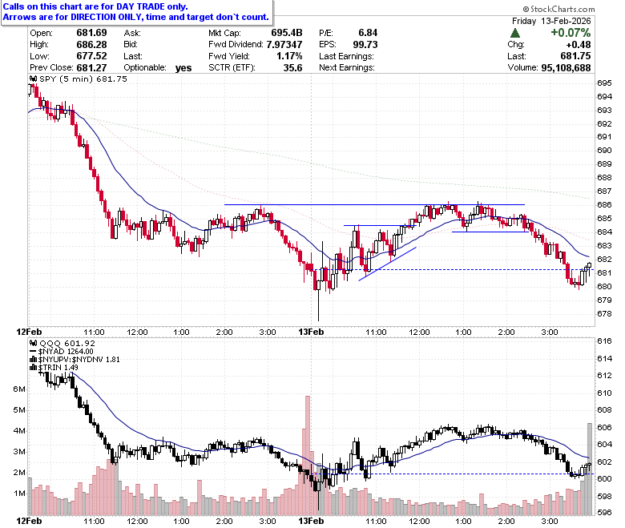The image size is (625, 528).
Task: Click the dashed blue line at 681
Action: coord(452,270)
